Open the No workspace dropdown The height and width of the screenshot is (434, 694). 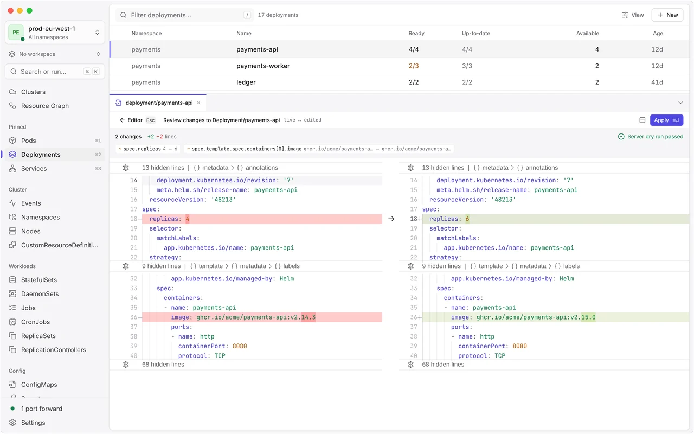55,54
